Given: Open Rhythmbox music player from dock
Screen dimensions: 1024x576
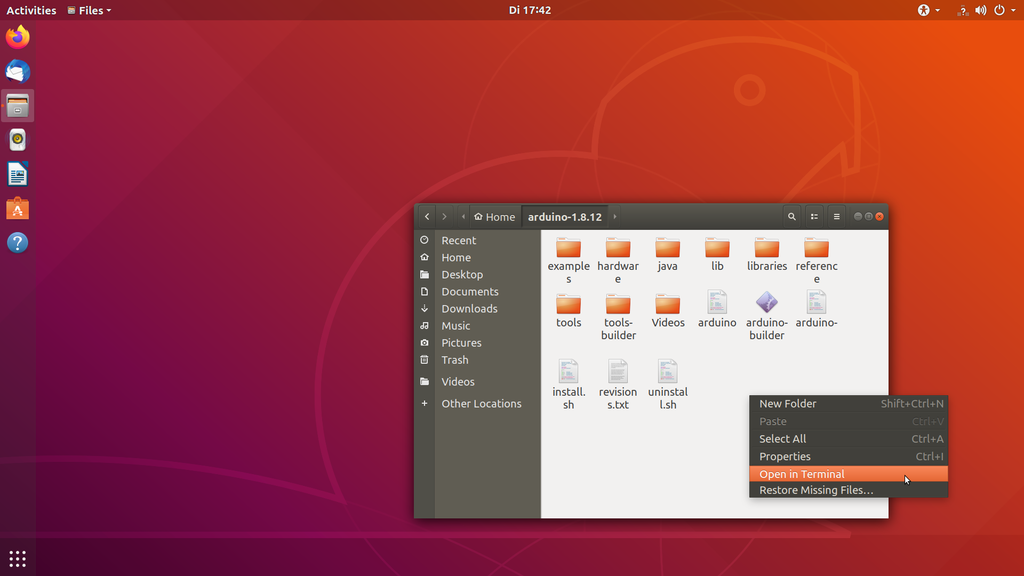Looking at the screenshot, I should coord(18,140).
